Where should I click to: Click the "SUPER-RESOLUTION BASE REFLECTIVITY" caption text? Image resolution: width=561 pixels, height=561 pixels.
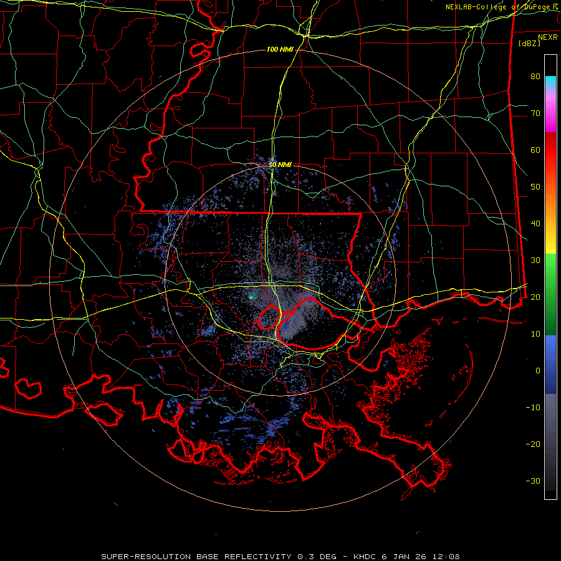[x=196, y=557]
